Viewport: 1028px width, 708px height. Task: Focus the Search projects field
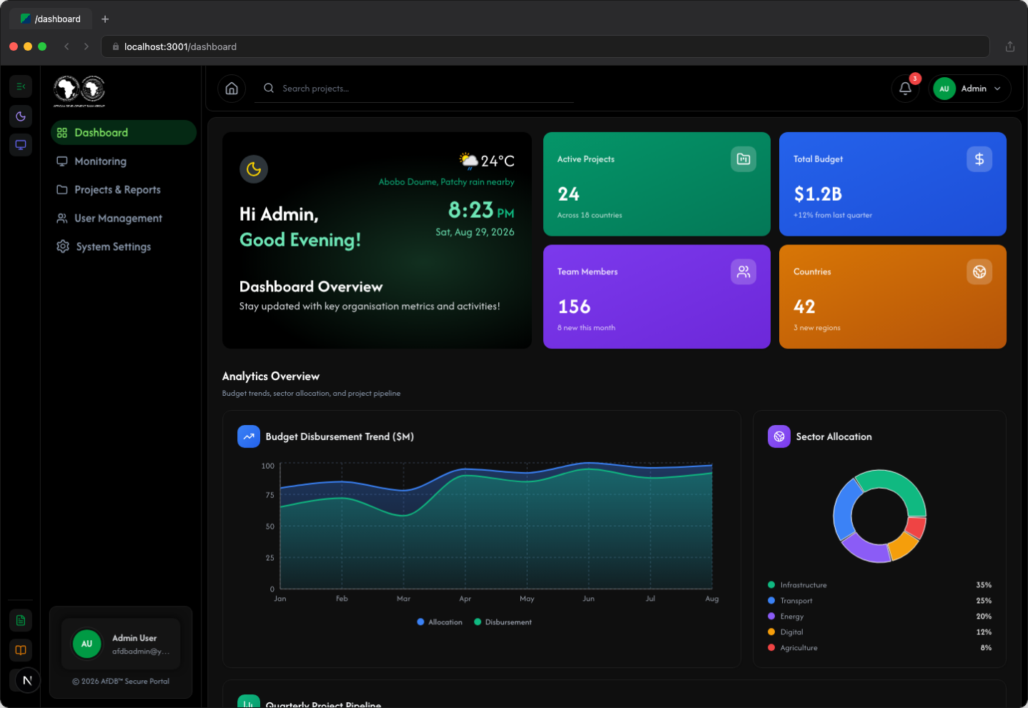tap(414, 89)
